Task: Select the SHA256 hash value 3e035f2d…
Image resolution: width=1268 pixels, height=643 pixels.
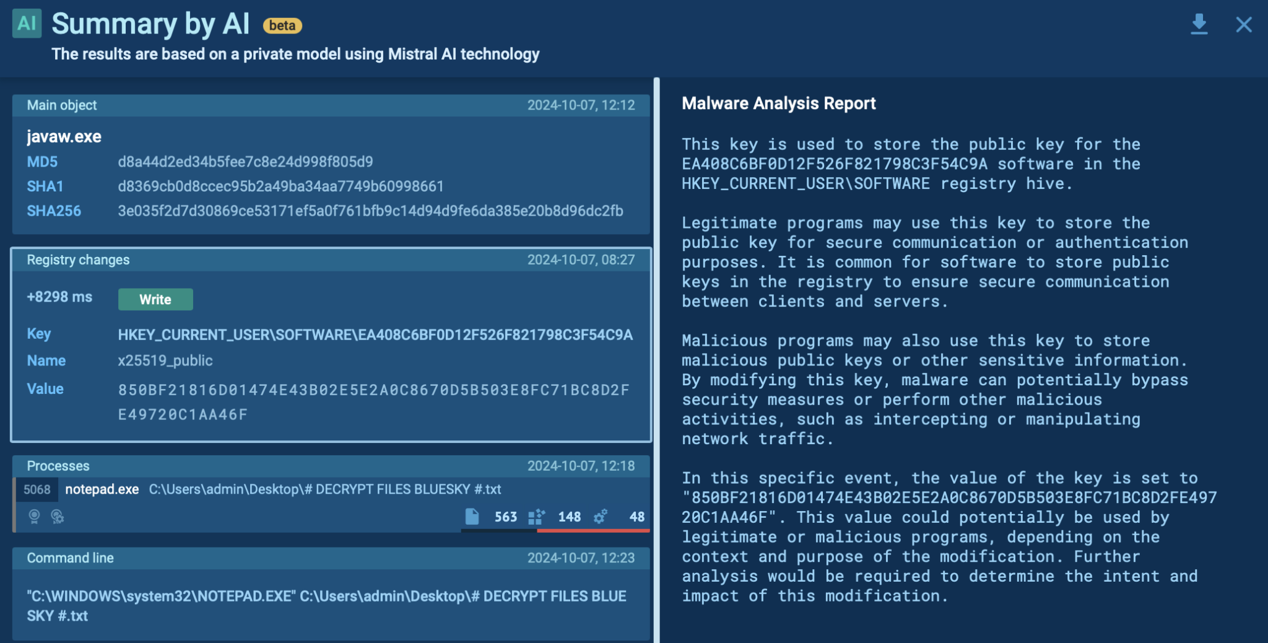Action: tap(370, 211)
